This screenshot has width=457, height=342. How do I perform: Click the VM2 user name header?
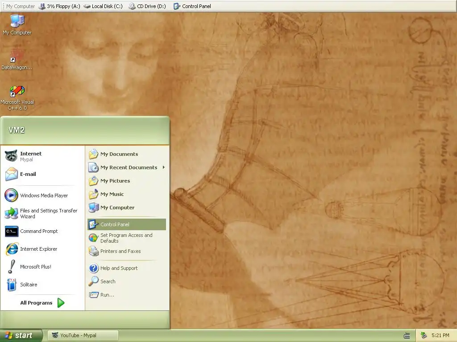(x=17, y=130)
